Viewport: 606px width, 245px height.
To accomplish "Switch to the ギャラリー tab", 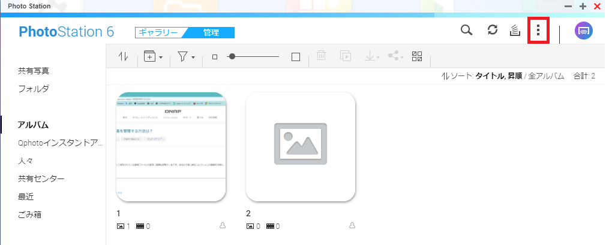I will tap(158, 33).
